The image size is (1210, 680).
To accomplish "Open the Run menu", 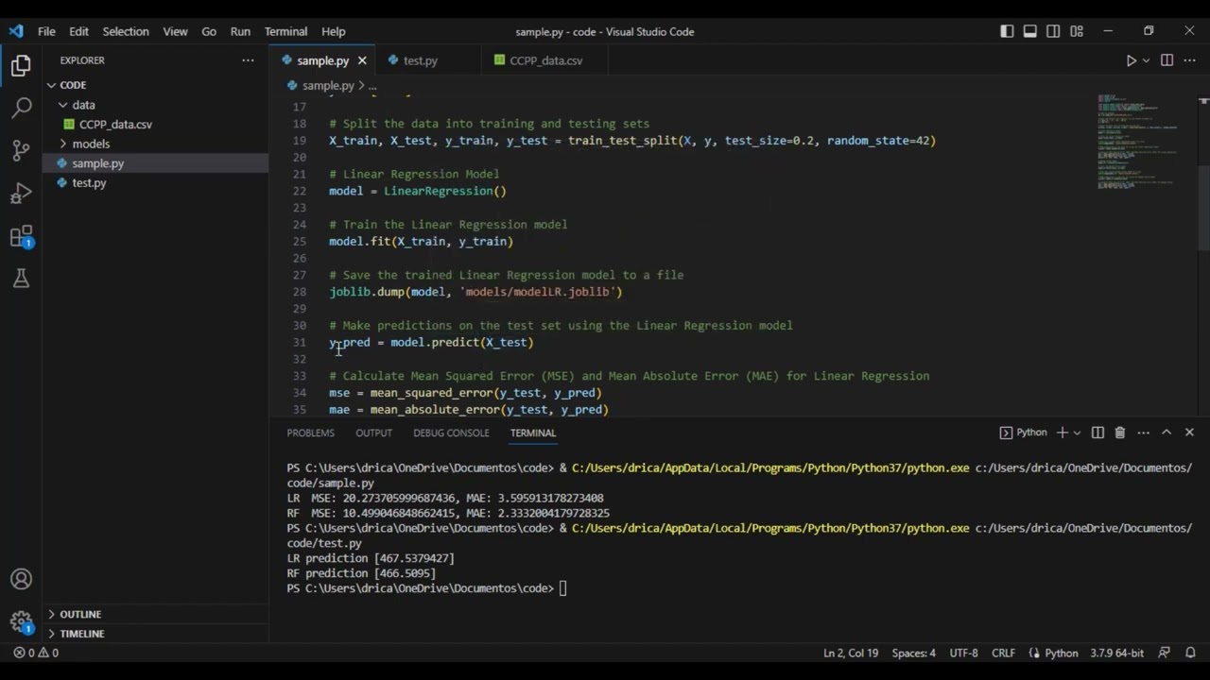I will (x=240, y=31).
